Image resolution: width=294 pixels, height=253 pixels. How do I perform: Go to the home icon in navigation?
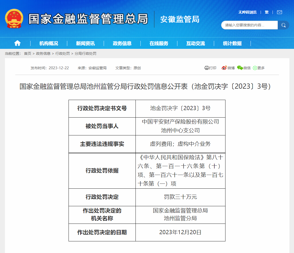point(17,43)
